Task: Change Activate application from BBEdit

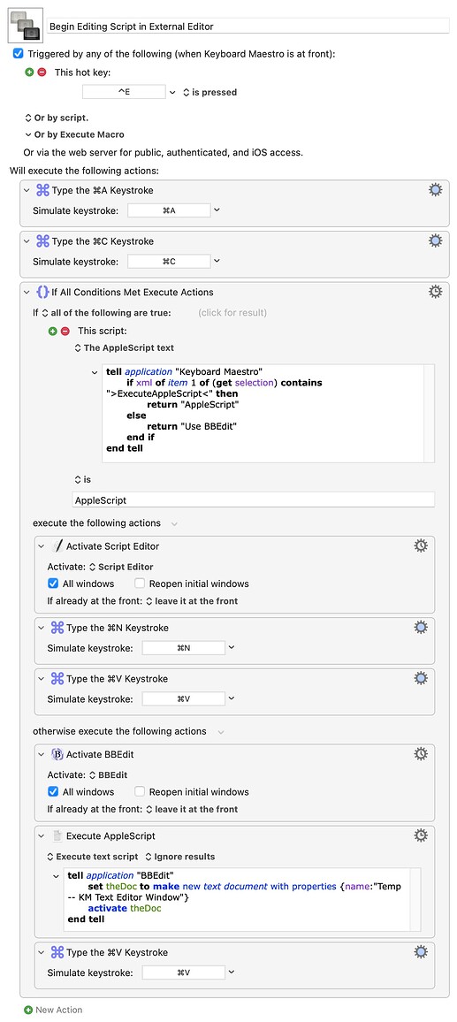Action: pyautogui.click(x=108, y=775)
